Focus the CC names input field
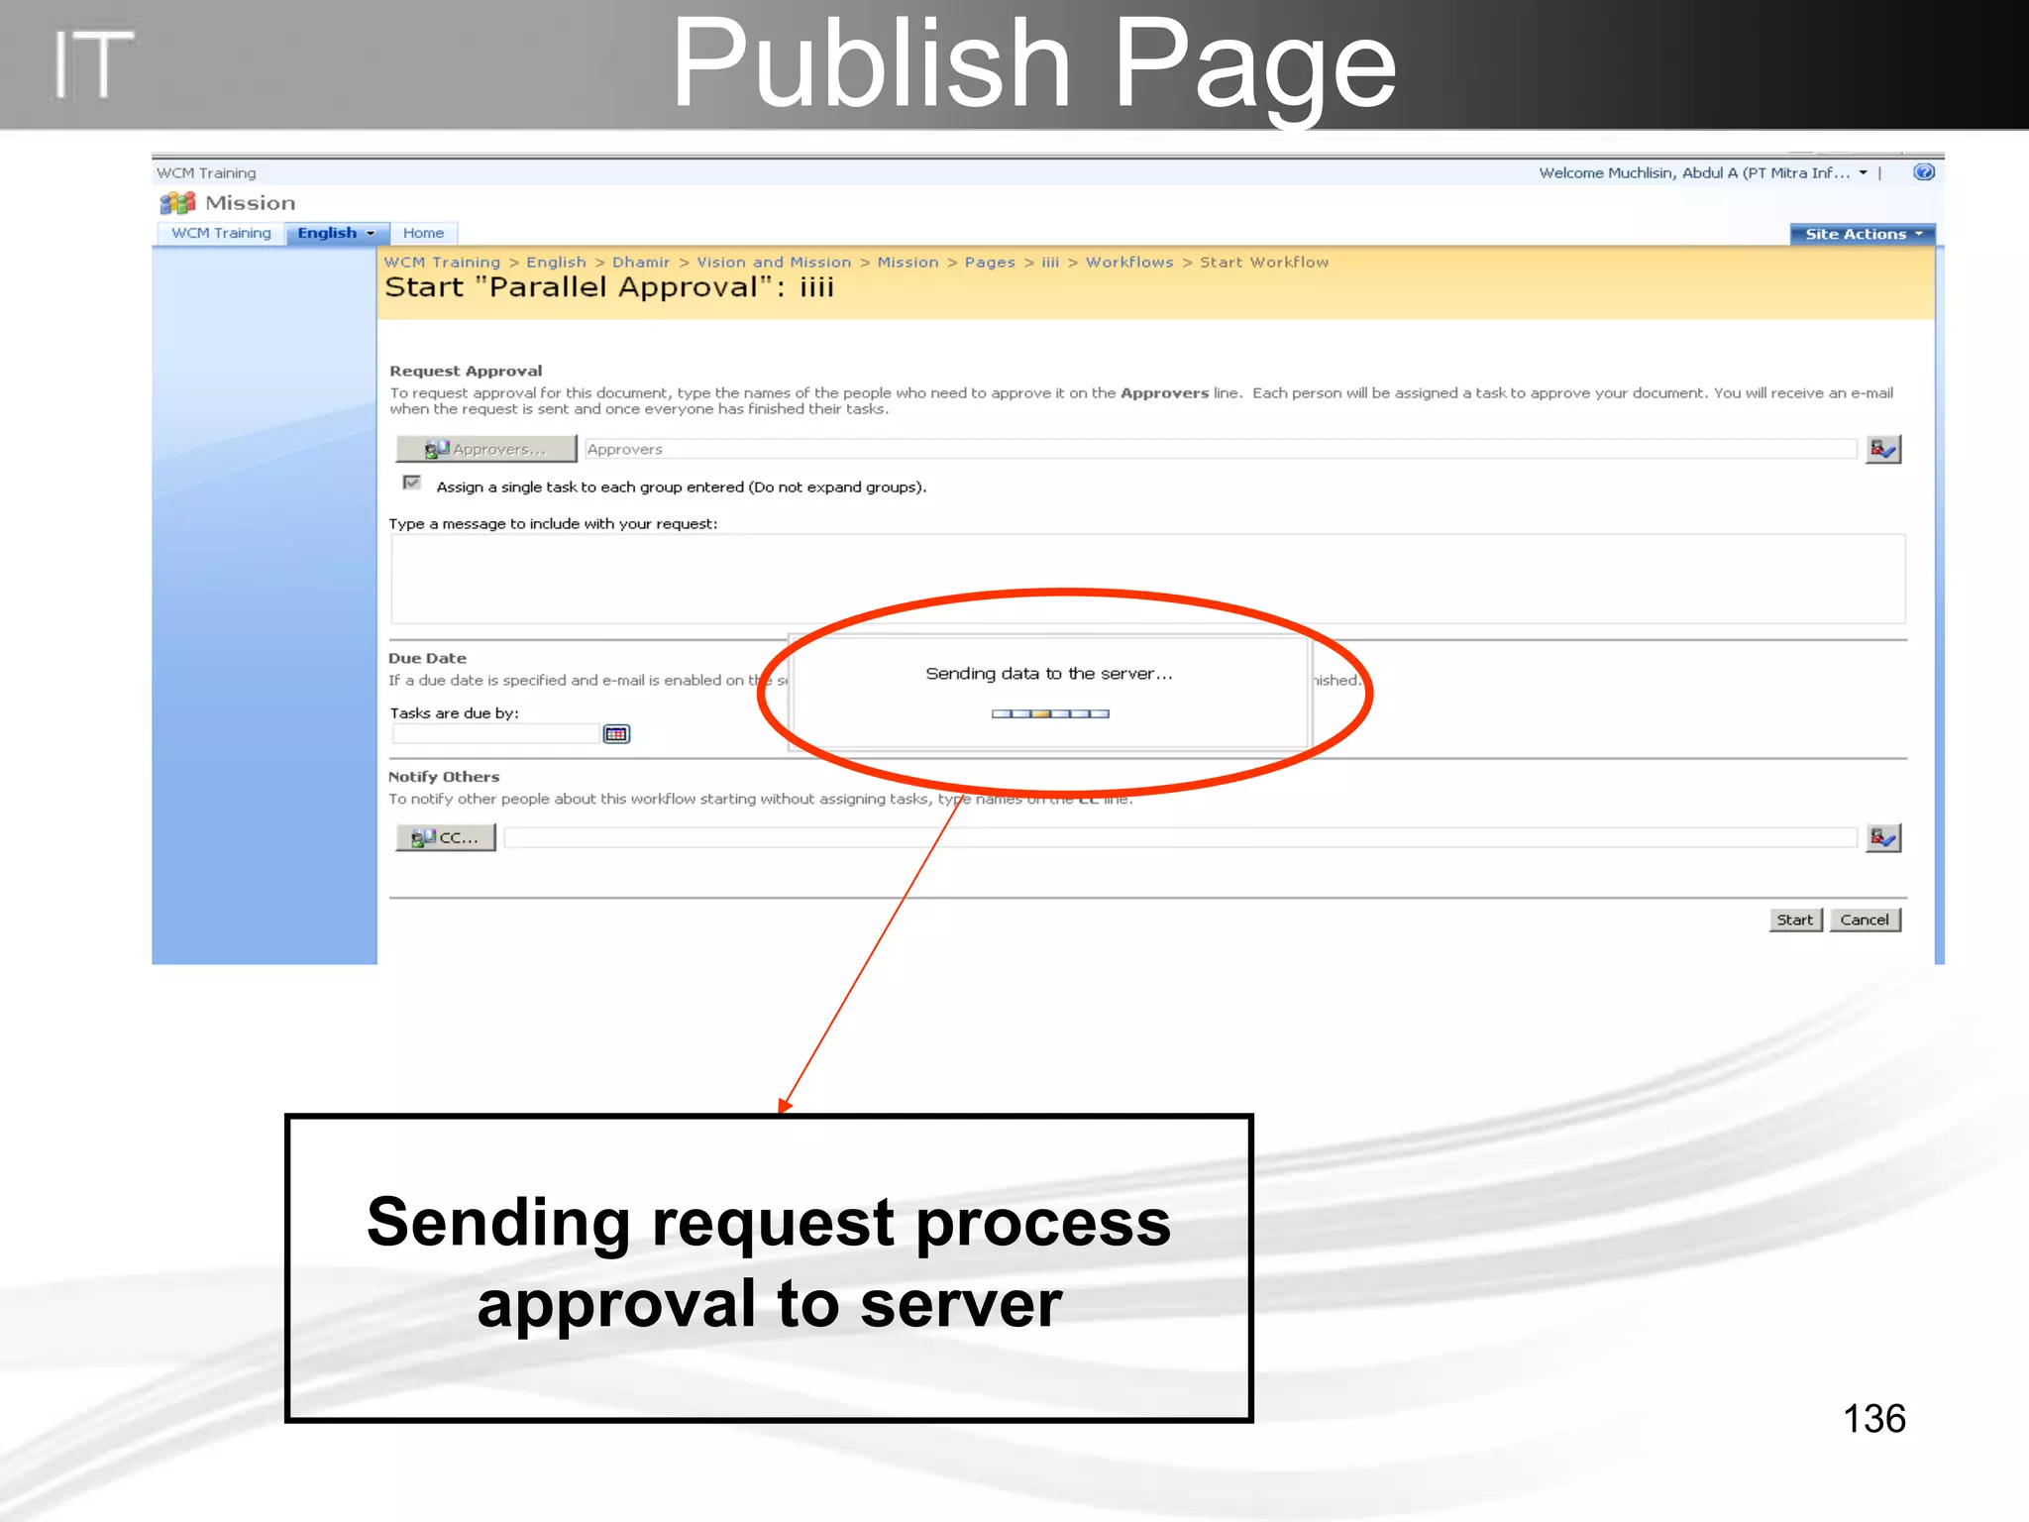The image size is (2029, 1522). (x=1180, y=838)
